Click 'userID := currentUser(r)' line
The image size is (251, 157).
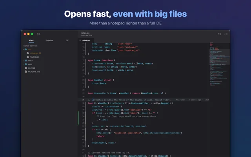107,106
